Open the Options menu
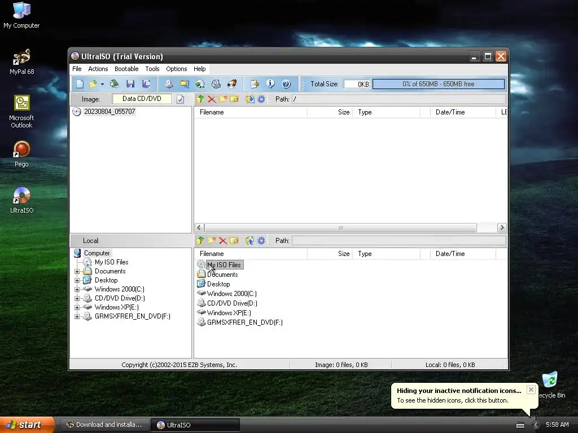578x433 pixels. [x=177, y=69]
